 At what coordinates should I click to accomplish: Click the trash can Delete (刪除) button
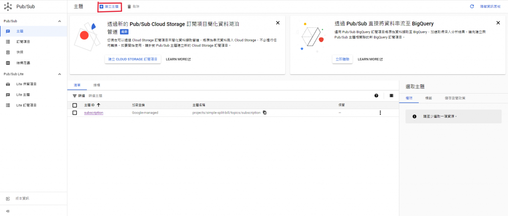(133, 6)
